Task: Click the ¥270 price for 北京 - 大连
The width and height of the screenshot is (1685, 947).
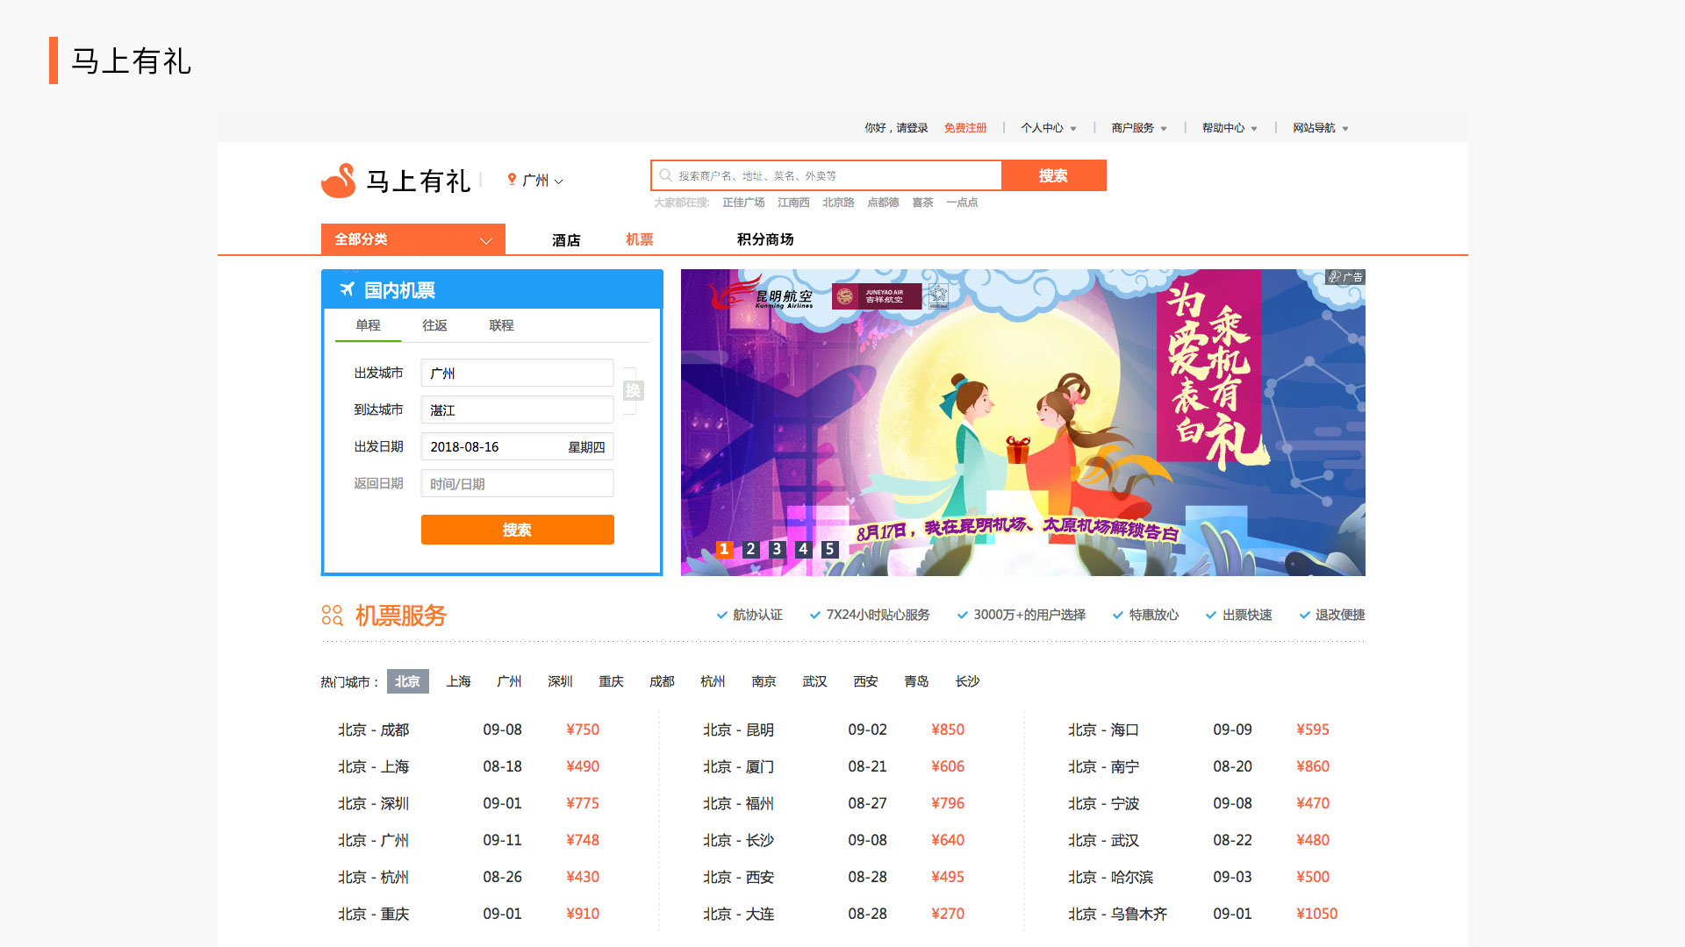Action: [x=948, y=914]
